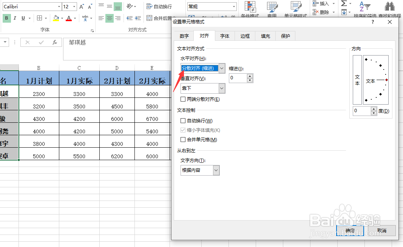403x247 pixels.
Task: Select Bottom Align in ribbon
Action: [118, 6]
